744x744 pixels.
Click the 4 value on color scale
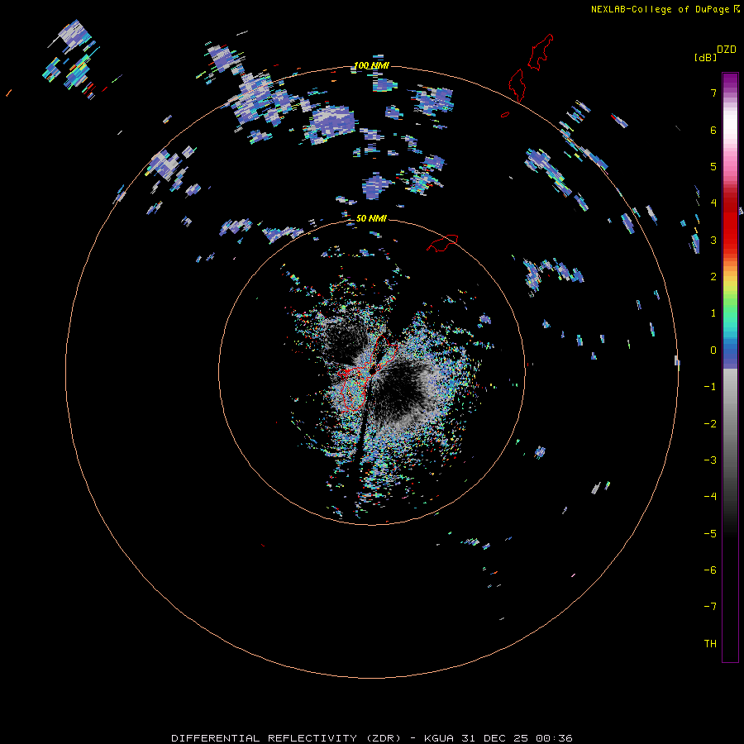(713, 203)
